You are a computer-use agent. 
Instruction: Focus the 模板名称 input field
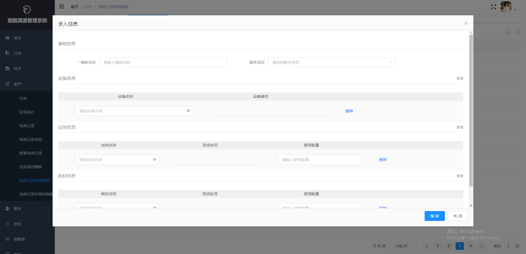click(163, 62)
